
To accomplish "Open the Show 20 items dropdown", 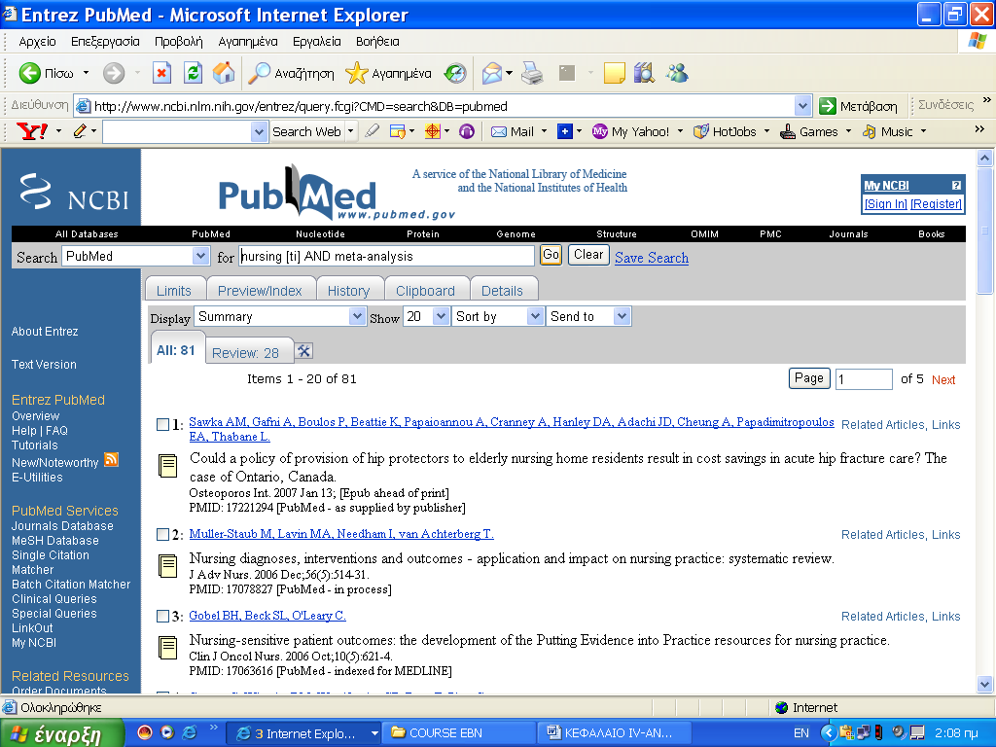I will point(441,316).
